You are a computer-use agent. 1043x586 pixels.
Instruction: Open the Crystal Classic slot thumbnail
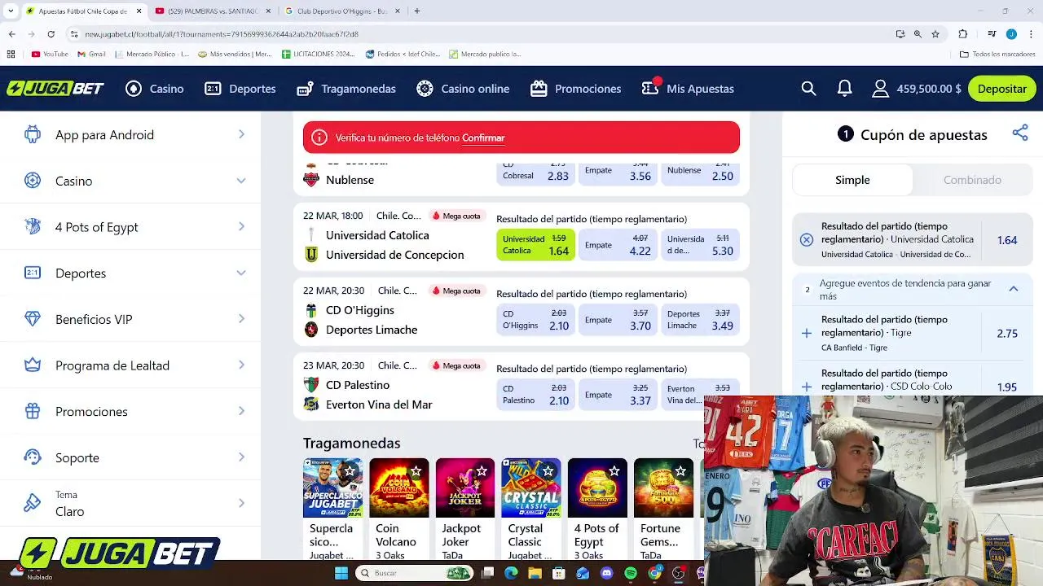530,488
